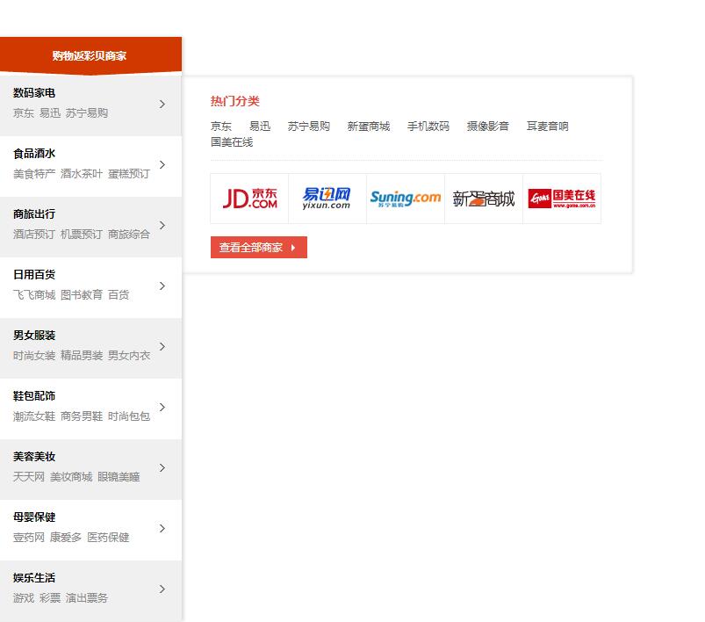Open 酒店预订 under 商旅出行
705x622 pixels.
pyautogui.click(x=34, y=235)
